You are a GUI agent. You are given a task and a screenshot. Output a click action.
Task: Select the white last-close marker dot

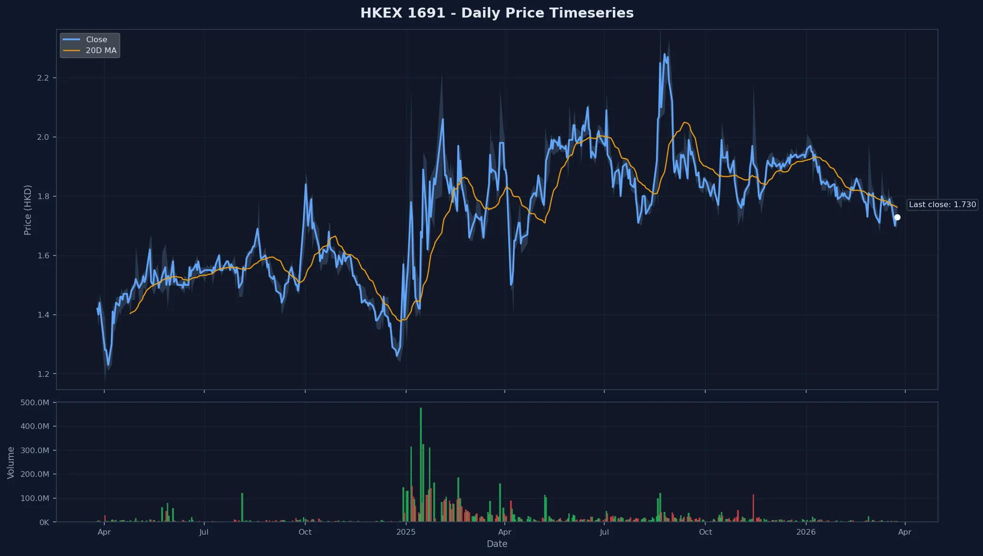point(898,217)
